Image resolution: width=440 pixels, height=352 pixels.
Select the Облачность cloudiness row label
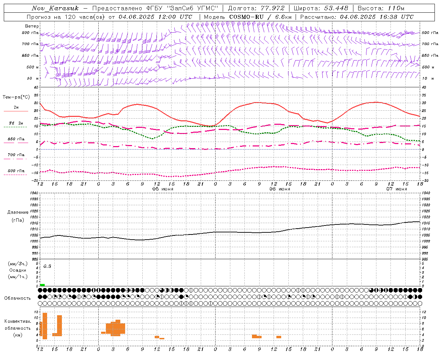(18, 298)
